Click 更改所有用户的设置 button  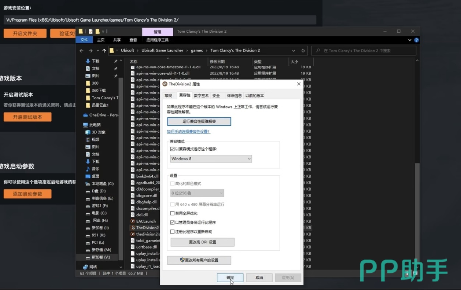(199, 260)
